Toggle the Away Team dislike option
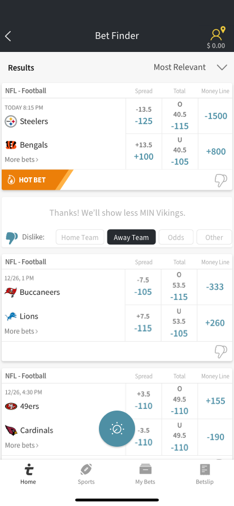Image resolution: width=234 pixels, height=506 pixels. (x=131, y=237)
